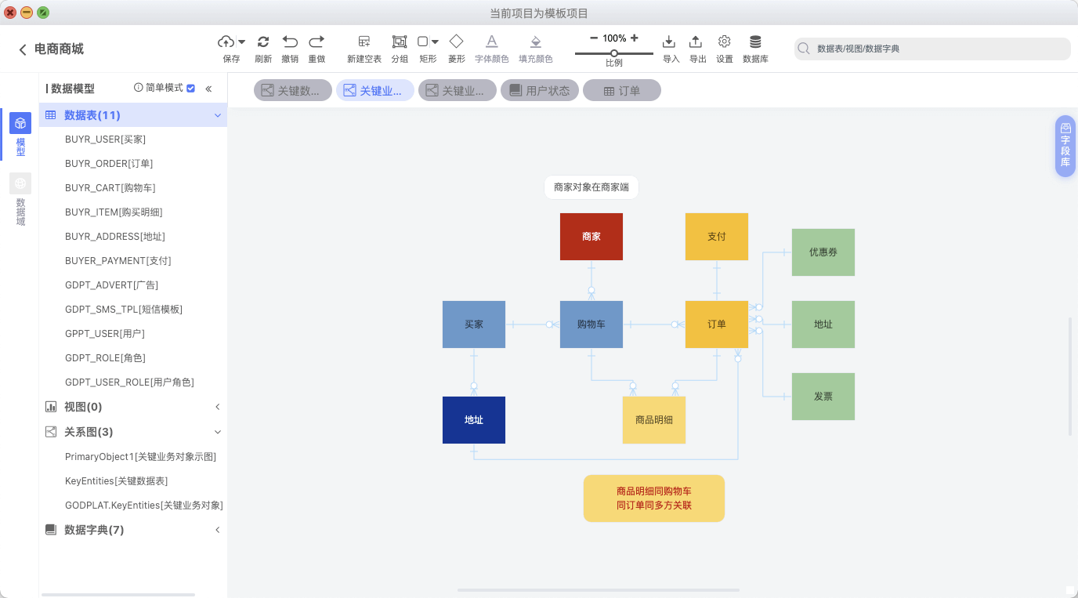Screen dimensions: 1078x598
Task: Click the search field for tables and views
Action: 932,49
